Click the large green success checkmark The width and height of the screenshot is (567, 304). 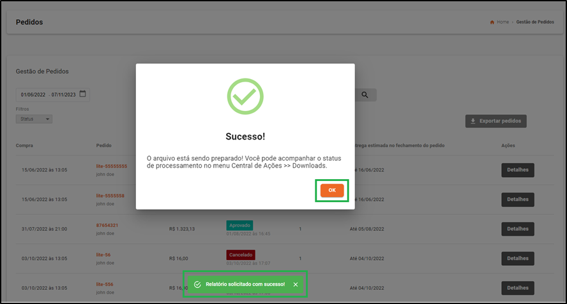(x=245, y=96)
